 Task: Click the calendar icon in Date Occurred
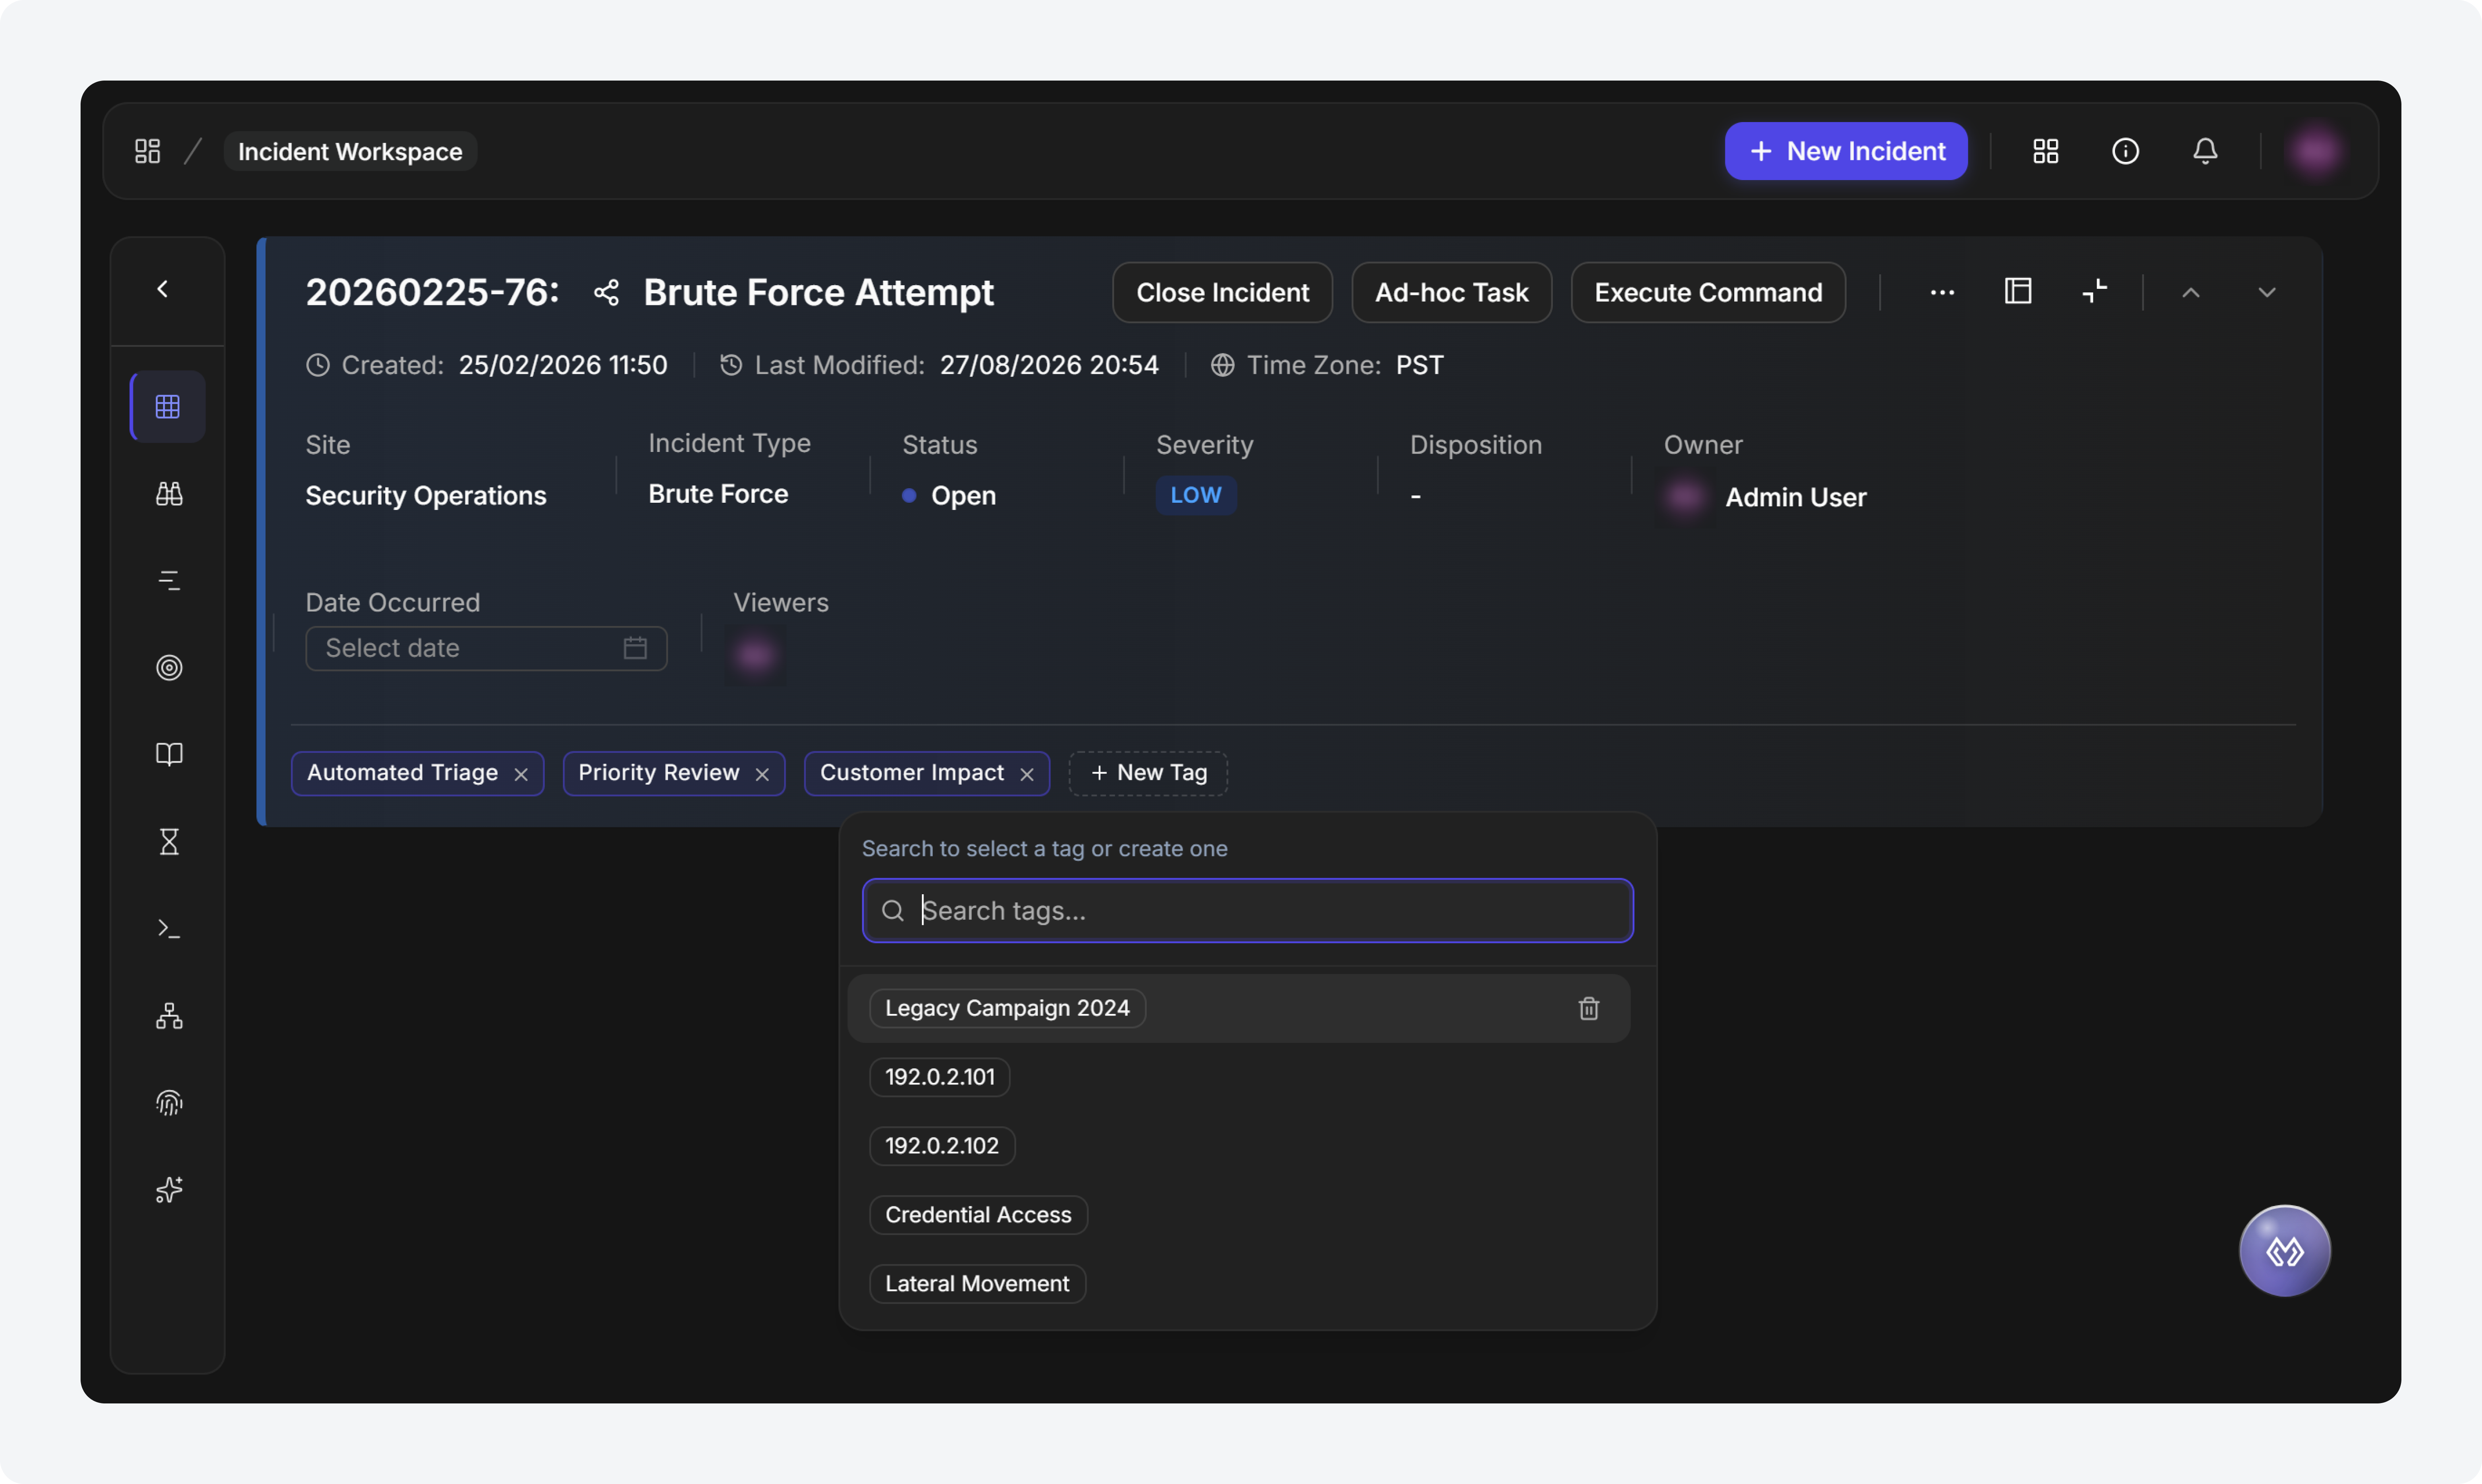[635, 648]
